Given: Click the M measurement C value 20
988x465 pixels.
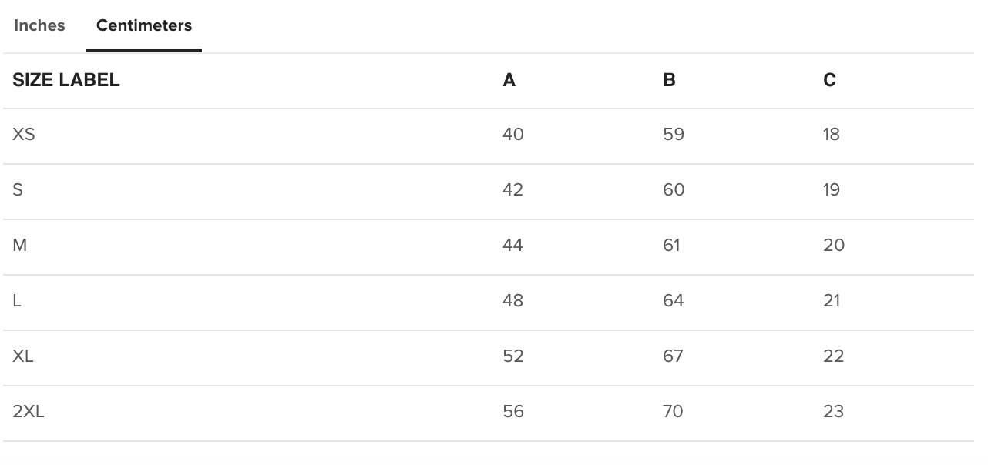Looking at the screenshot, I should point(834,246).
